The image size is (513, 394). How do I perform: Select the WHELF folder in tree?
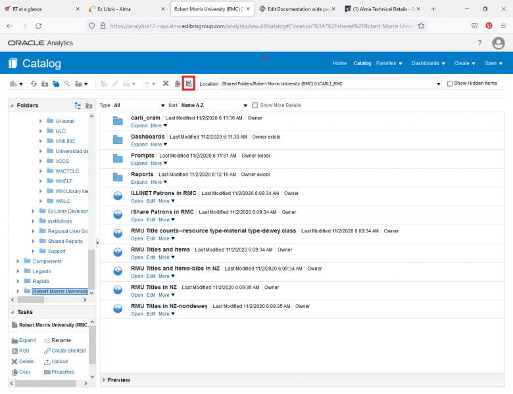(x=64, y=181)
